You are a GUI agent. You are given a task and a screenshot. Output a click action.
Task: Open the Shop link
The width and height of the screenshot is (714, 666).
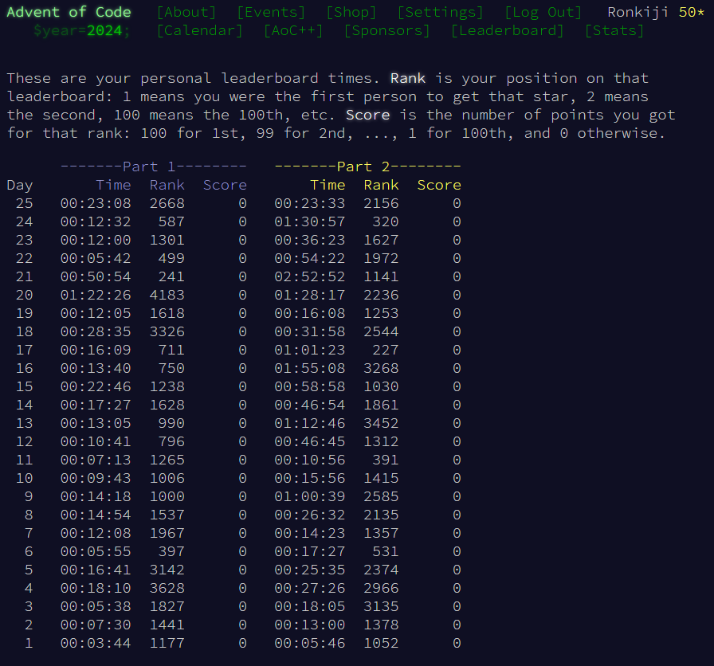click(351, 12)
